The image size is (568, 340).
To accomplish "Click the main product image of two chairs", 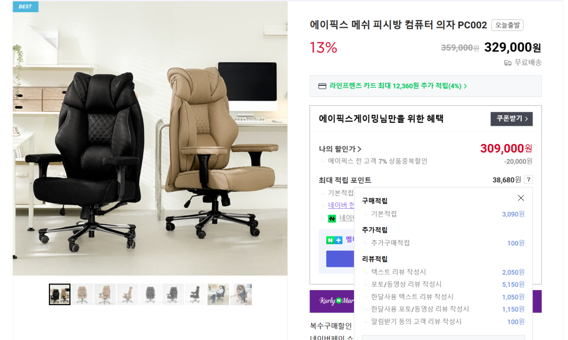I will point(150,138).
